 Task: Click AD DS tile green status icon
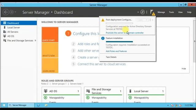tap(46, 97)
